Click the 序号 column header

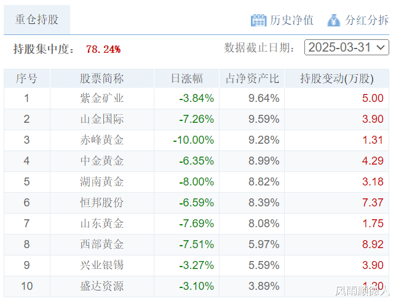click(27, 79)
